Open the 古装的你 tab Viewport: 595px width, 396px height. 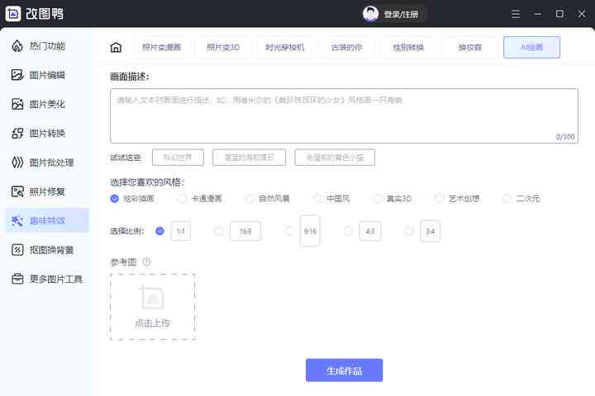(346, 47)
